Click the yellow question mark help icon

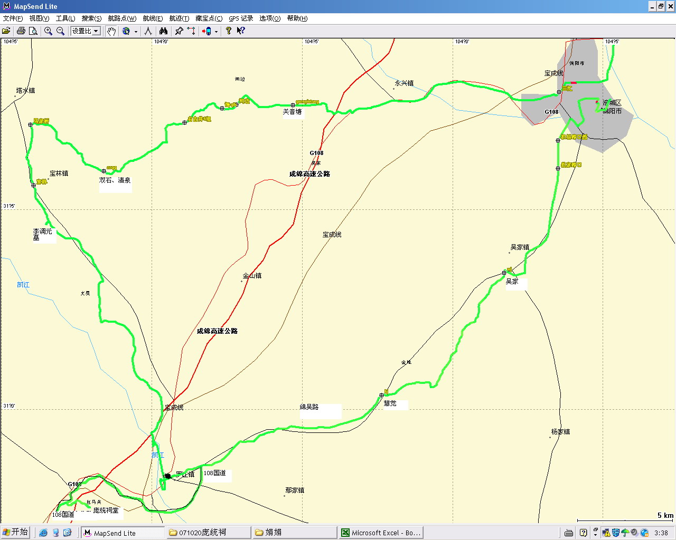click(x=228, y=31)
